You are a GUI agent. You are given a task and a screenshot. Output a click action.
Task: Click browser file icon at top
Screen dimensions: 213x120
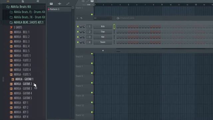[23, 1]
